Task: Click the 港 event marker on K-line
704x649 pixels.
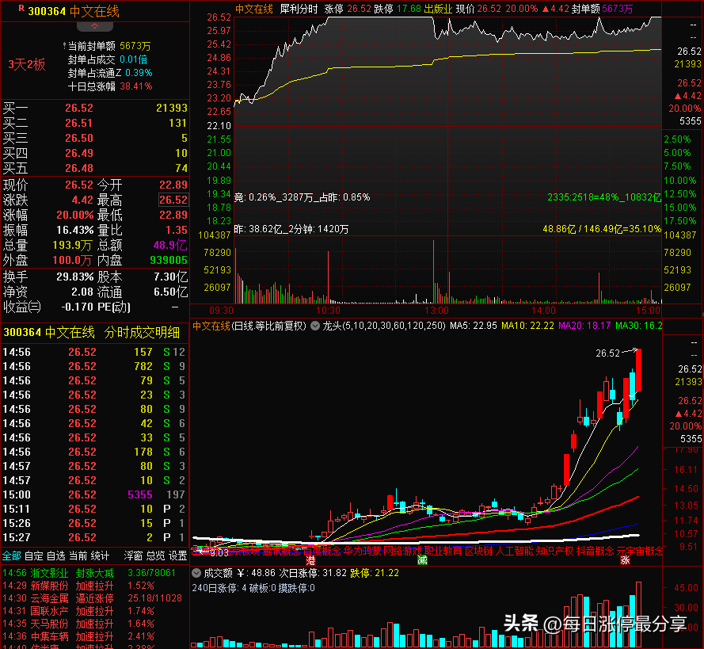Action: [x=310, y=560]
